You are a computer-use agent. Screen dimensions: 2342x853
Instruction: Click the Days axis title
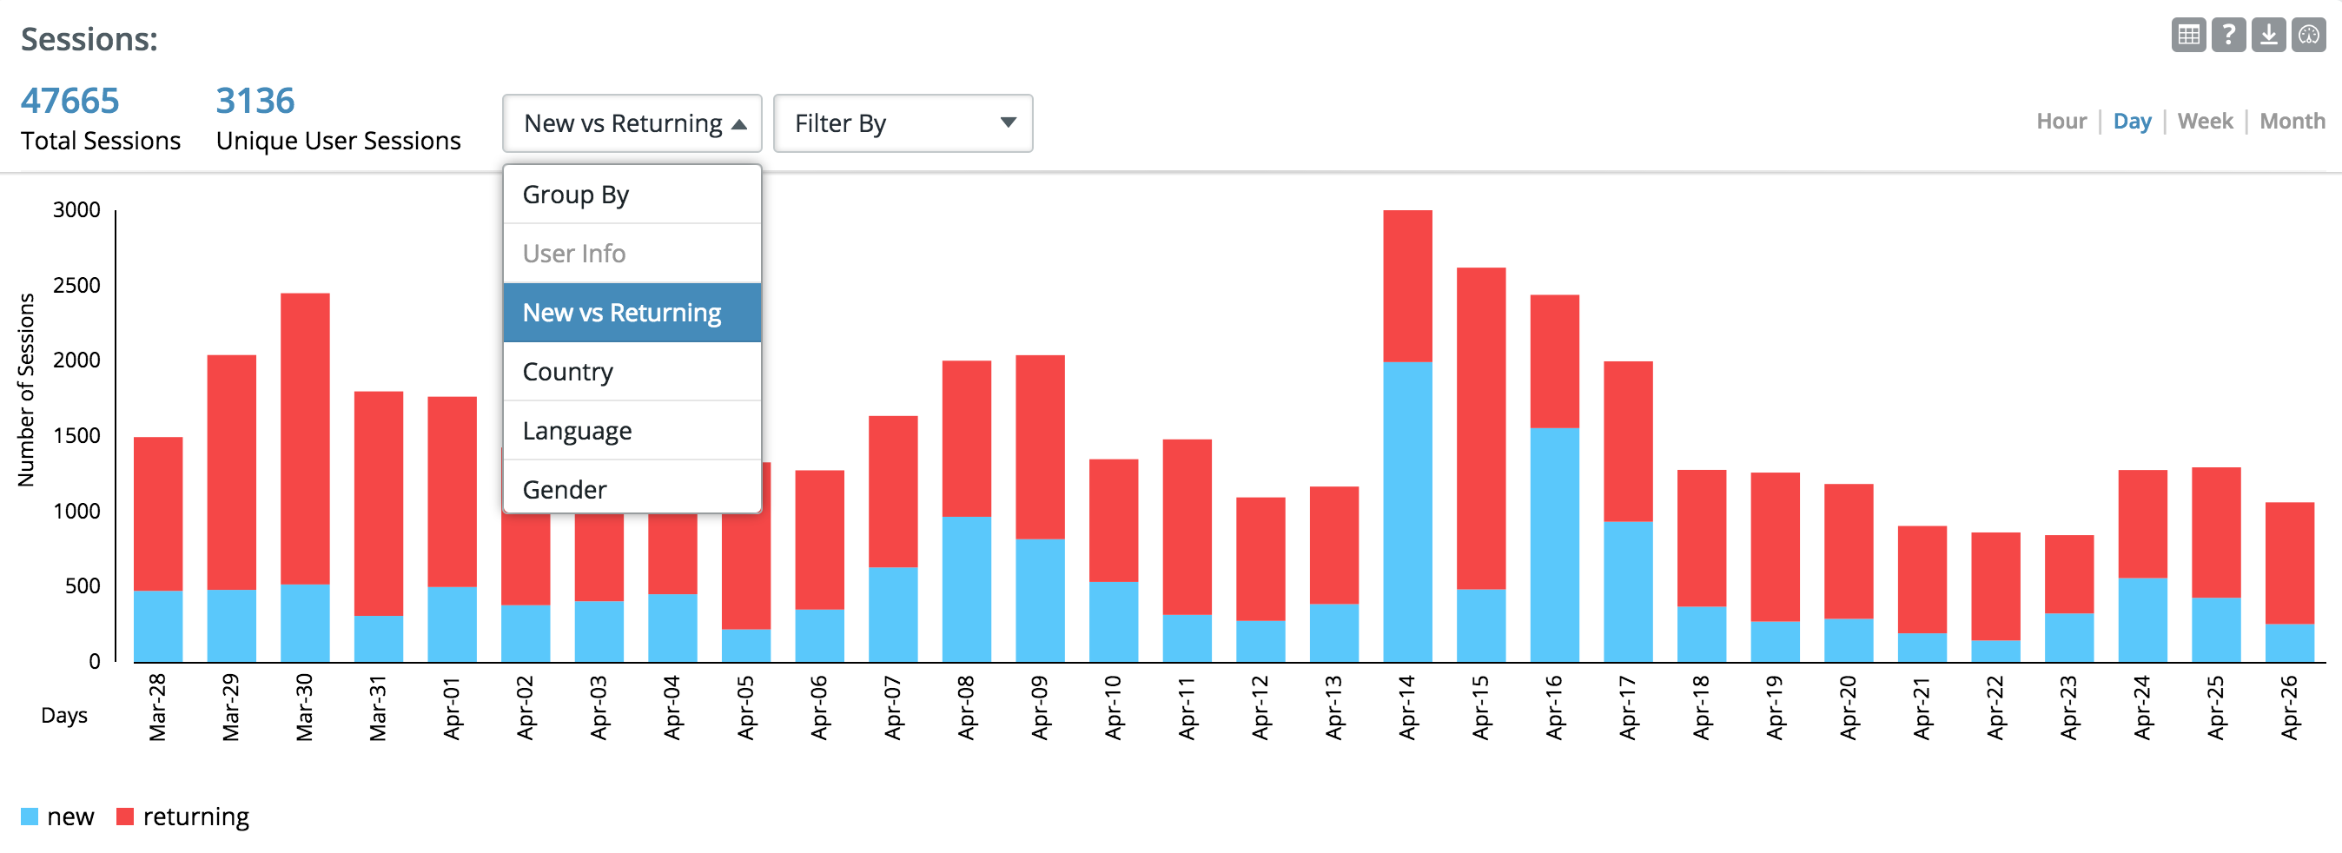(x=63, y=716)
